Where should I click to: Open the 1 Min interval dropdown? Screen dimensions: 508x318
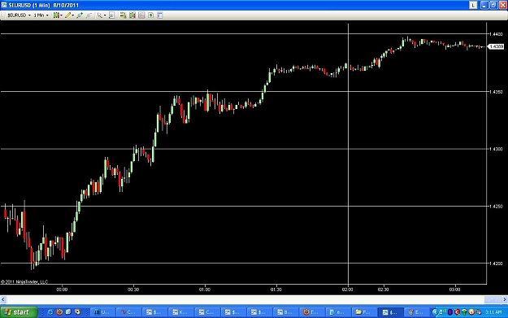pyautogui.click(x=41, y=15)
